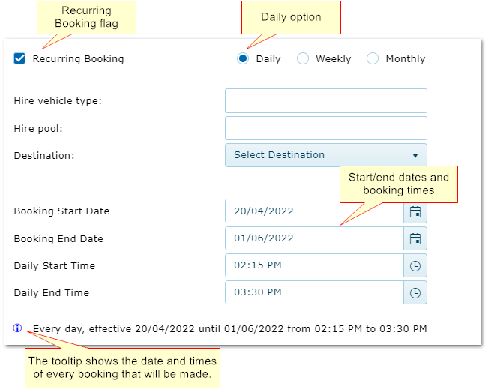
Task: Focus the Hire pool input box
Action: click(325, 128)
